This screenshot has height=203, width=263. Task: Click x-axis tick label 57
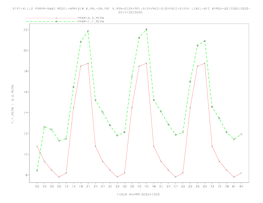[x=176, y=186]
